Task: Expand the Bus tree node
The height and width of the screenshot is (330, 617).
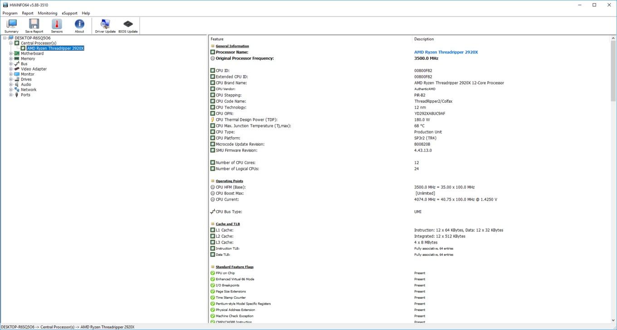Action: point(11,64)
